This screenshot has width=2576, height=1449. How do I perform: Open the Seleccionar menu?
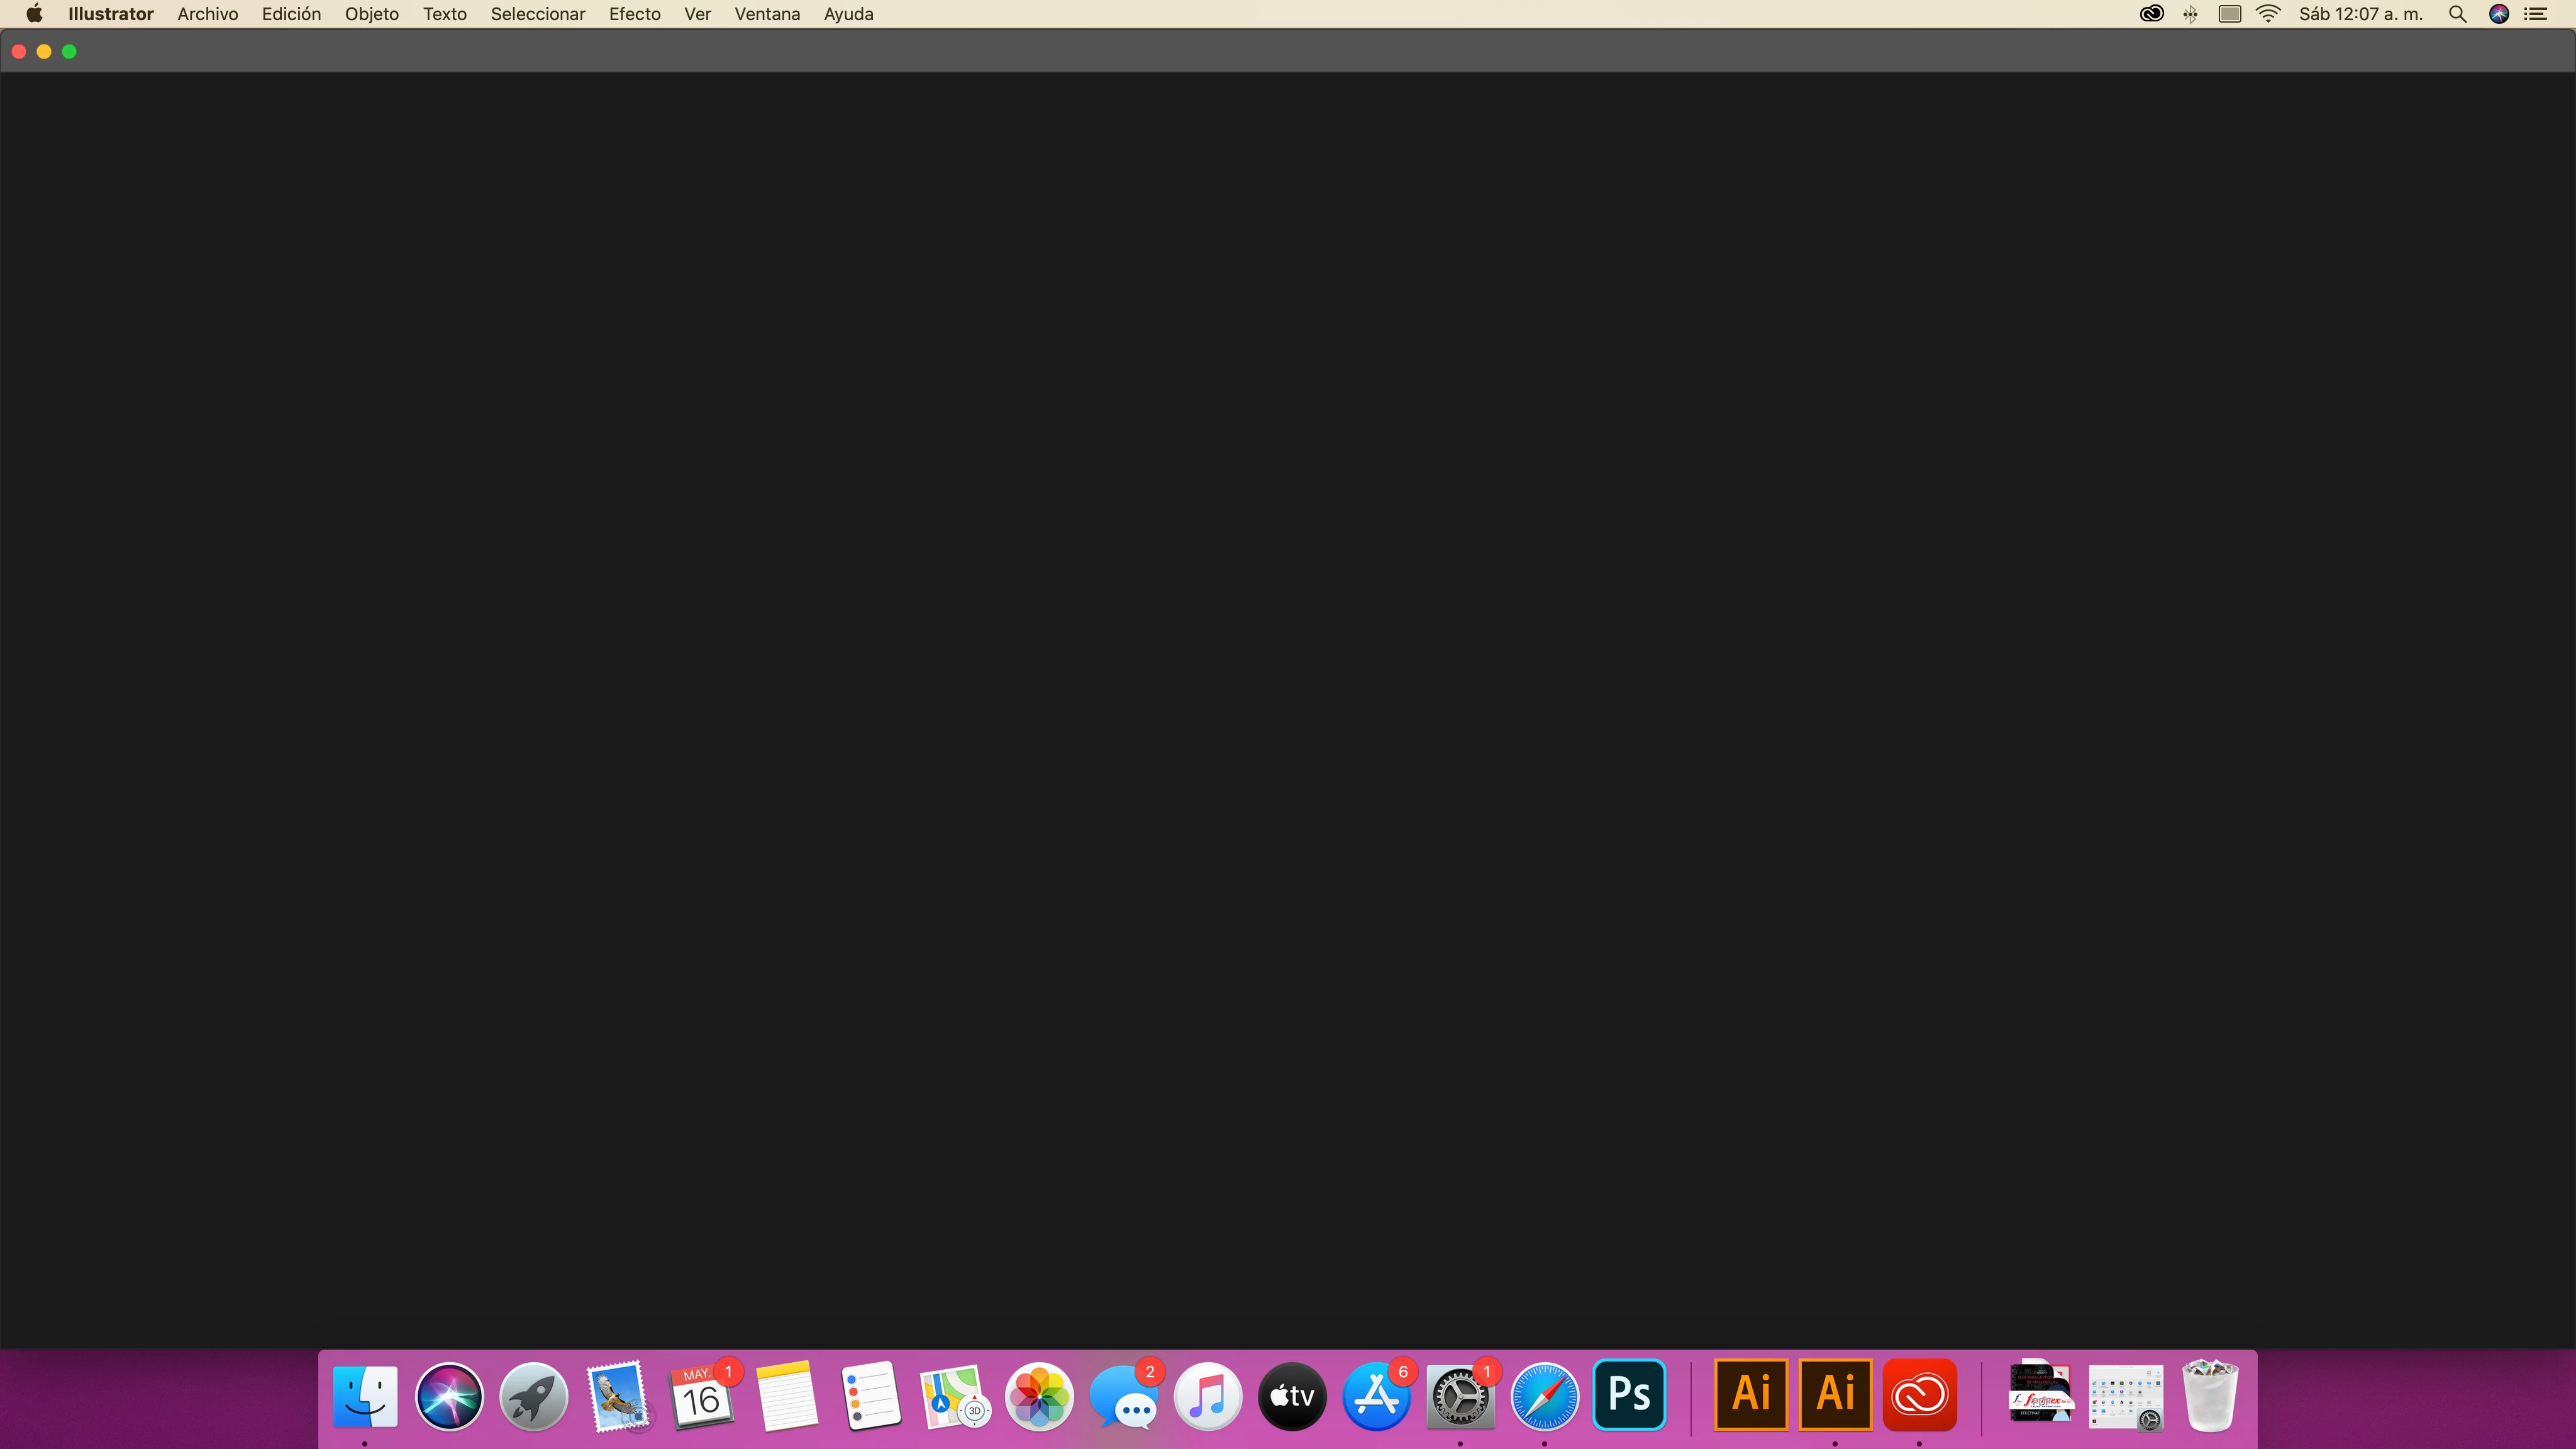pos(537,14)
